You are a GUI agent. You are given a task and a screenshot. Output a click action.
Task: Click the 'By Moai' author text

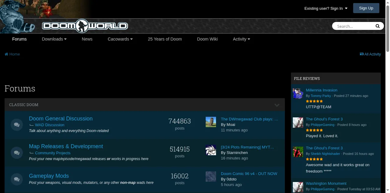[228, 125]
